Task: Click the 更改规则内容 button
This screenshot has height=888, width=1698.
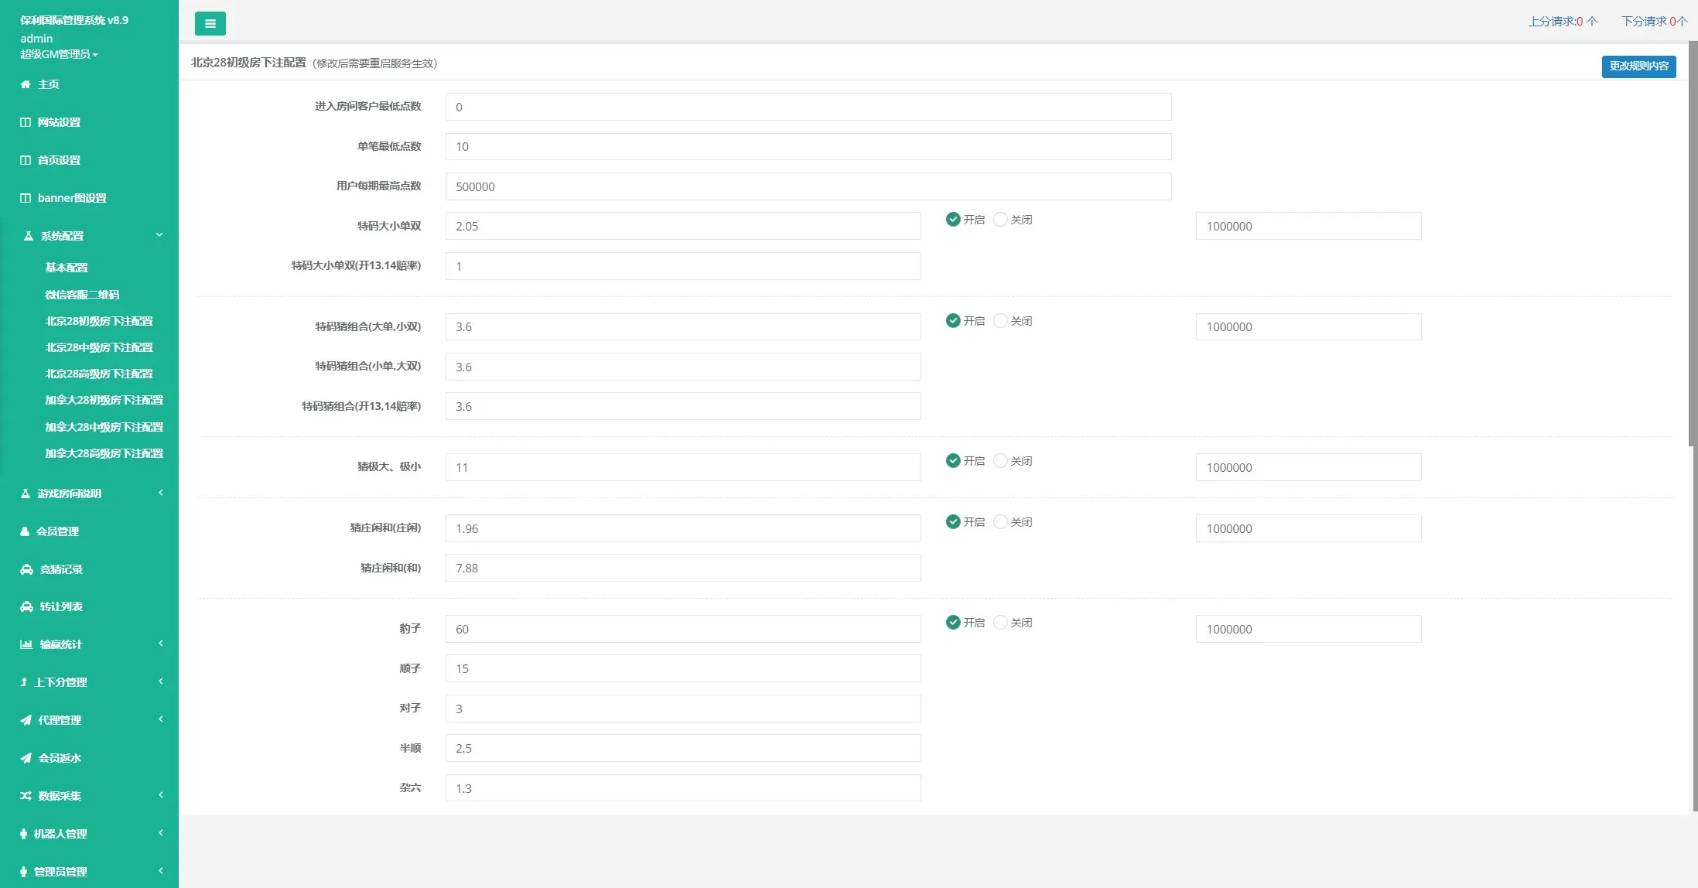Action: (x=1638, y=67)
